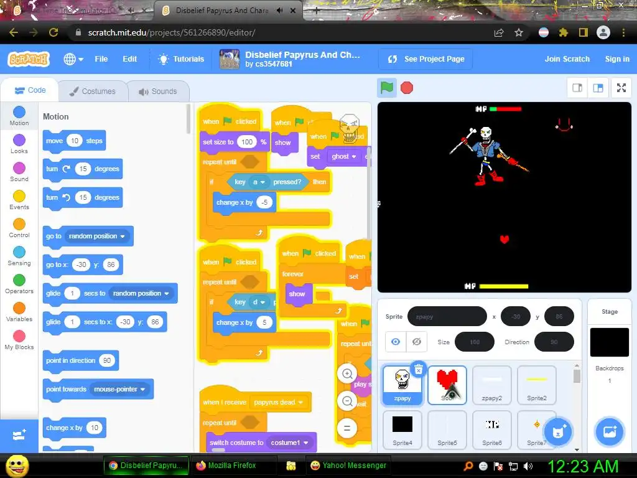Image resolution: width=637 pixels, height=478 pixels.
Task: Select the zpapy sprite thumbnail
Action: click(x=402, y=385)
